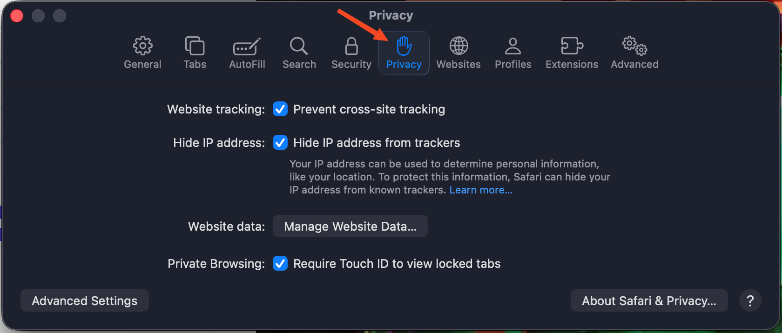Open the General settings gear icon
This screenshot has height=333, width=782.
[142, 47]
